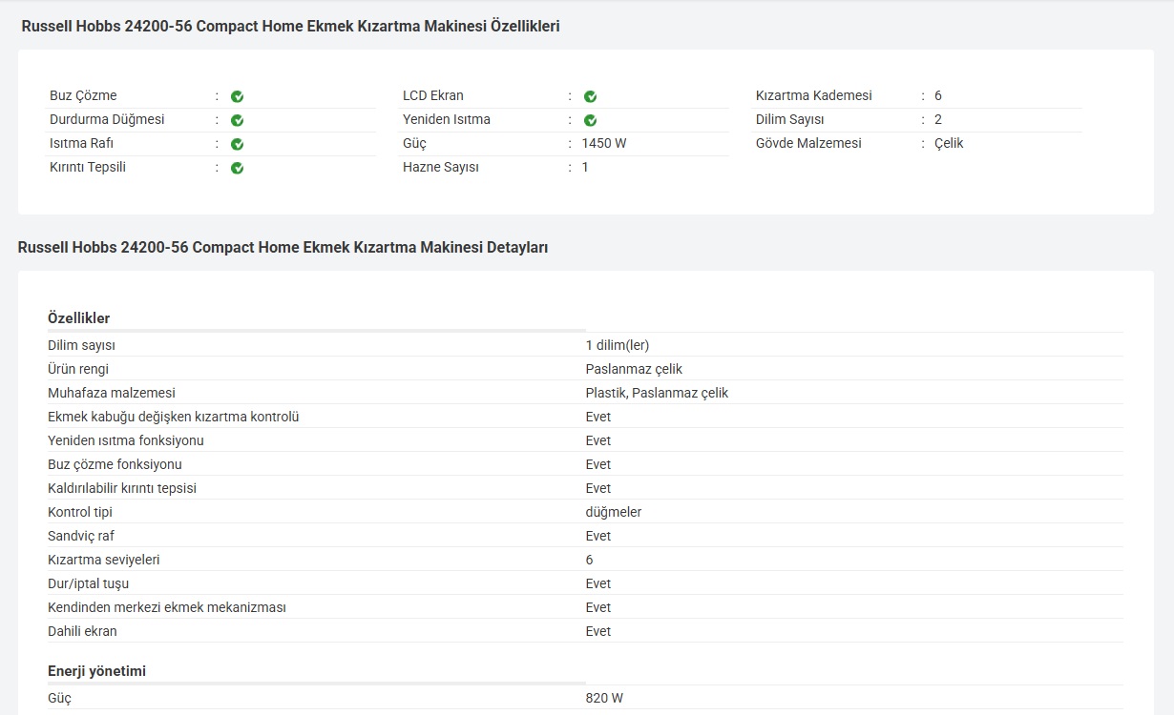Click 'Ekmek kabuğu değişken kızartma kontrolü' label
This screenshot has width=1174, height=715.
pyautogui.click(x=174, y=417)
